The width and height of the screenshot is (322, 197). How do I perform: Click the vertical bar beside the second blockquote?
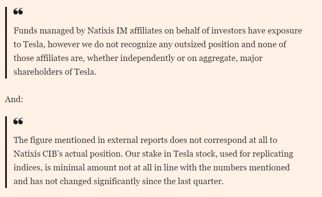[x=6, y=152]
